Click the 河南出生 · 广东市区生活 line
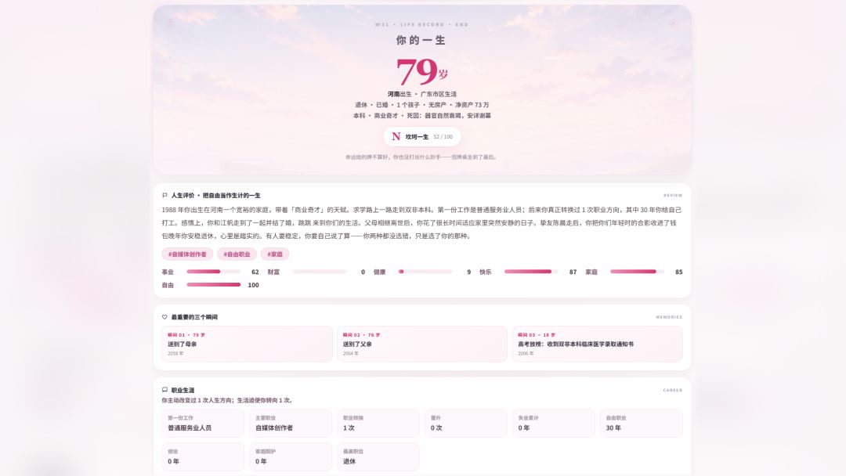Screen dimensions: 846x476 (x=422, y=94)
